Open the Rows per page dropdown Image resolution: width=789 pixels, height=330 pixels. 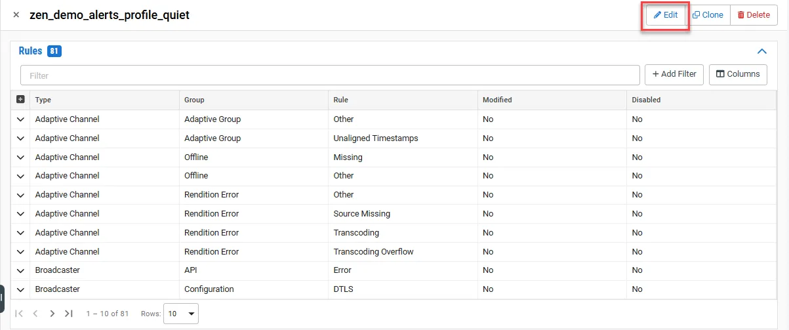click(x=180, y=314)
